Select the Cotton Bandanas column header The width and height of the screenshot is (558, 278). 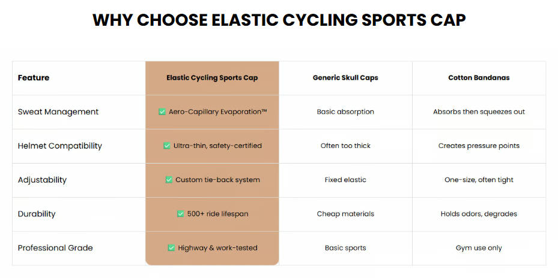479,78
